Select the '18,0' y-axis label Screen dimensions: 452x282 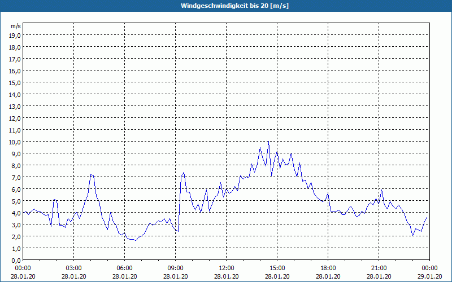point(15,47)
